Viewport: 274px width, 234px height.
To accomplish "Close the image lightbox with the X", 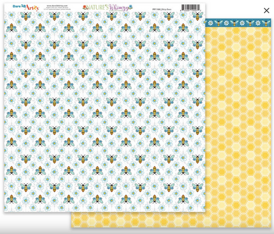I will pyautogui.click(x=266, y=10).
